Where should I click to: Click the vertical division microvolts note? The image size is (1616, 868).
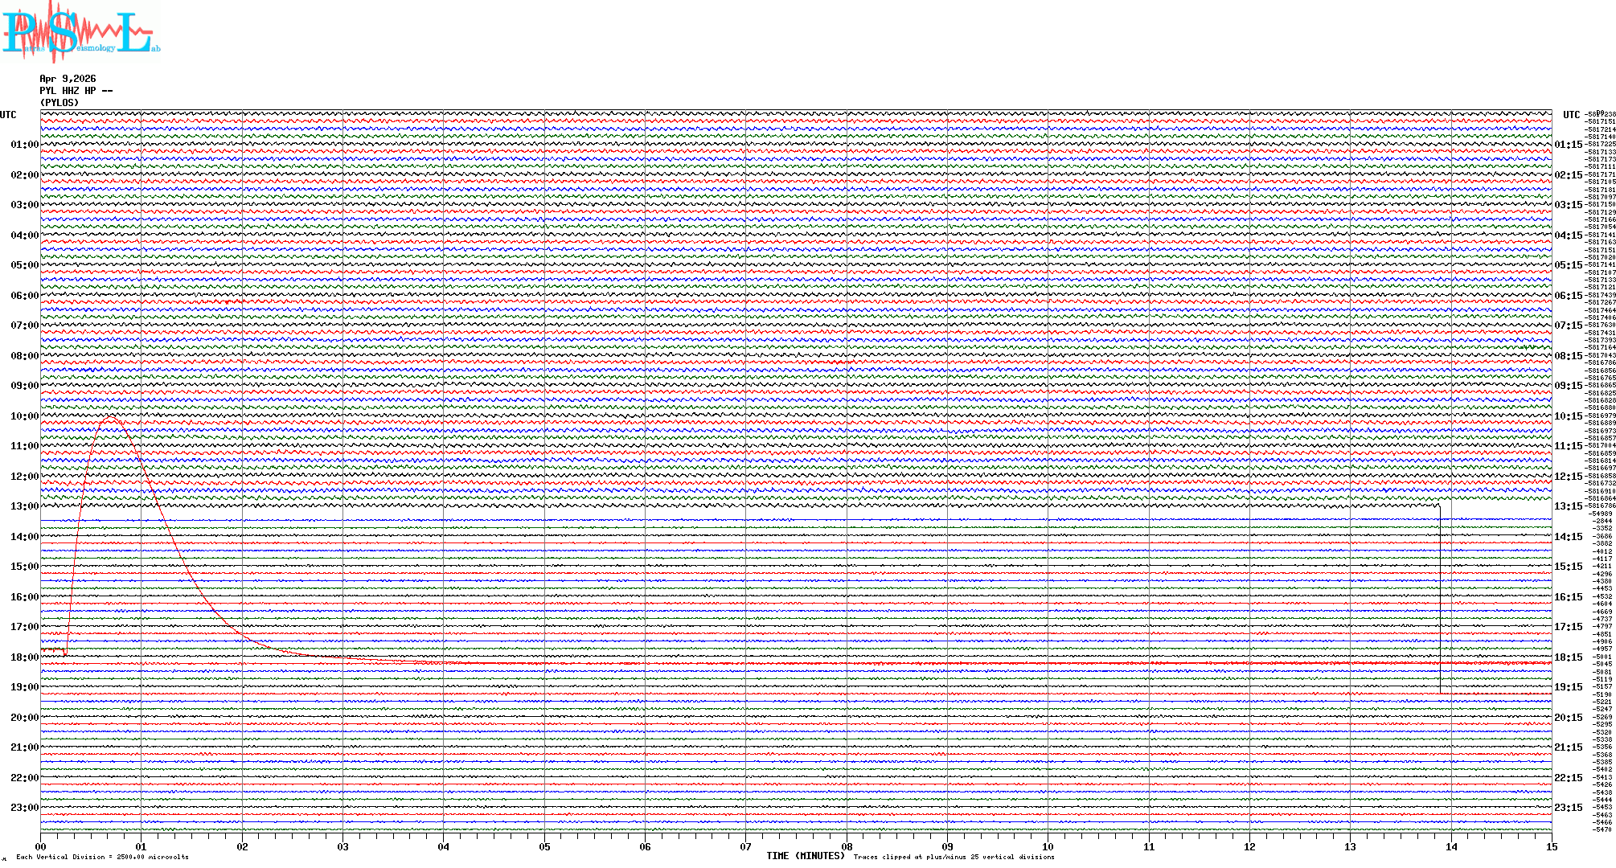point(102,857)
